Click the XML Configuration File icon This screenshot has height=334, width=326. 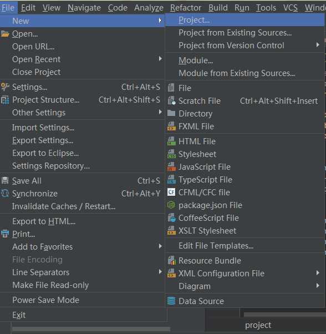point(171,273)
